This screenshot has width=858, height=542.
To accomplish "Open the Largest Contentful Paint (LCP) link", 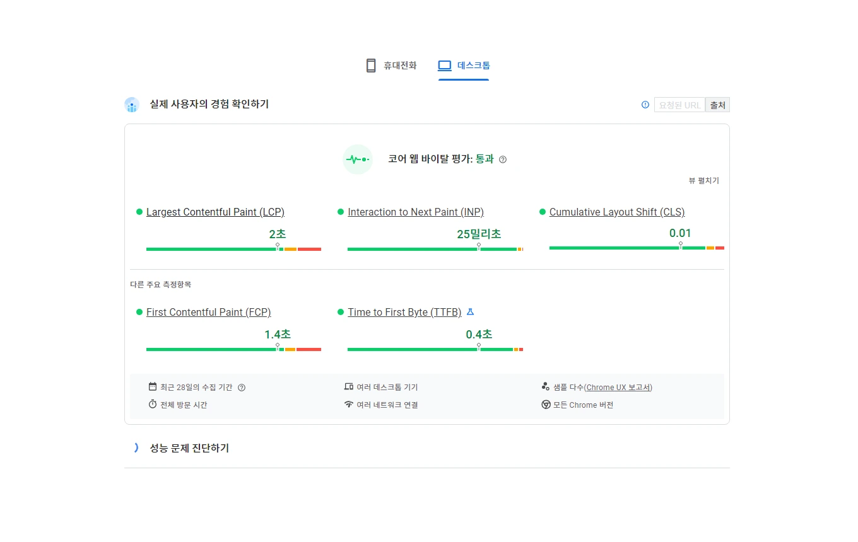I will click(215, 212).
